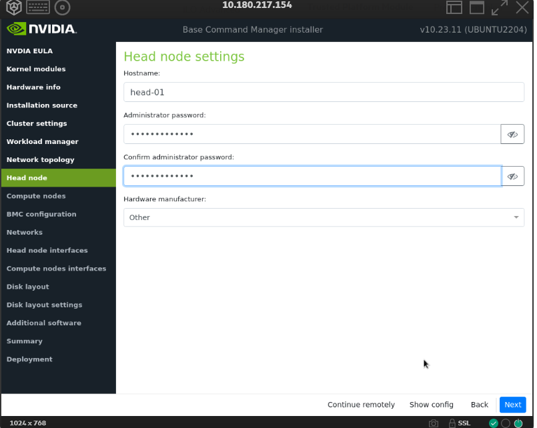Select Cluster settings in the sidebar
This screenshot has width=537, height=428.
[37, 123]
